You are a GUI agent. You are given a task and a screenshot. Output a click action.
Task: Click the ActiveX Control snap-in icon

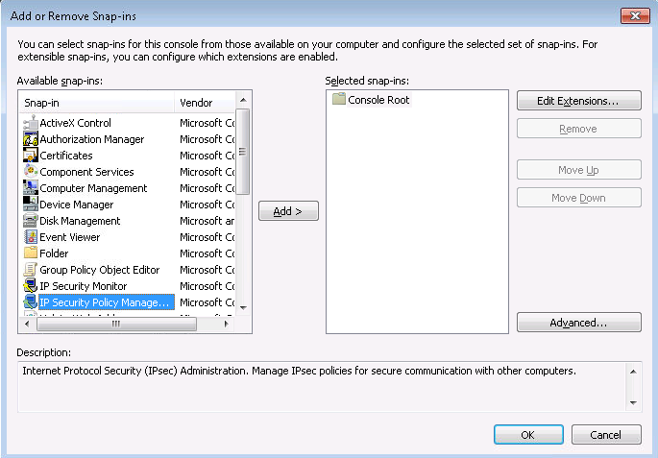tap(31, 123)
